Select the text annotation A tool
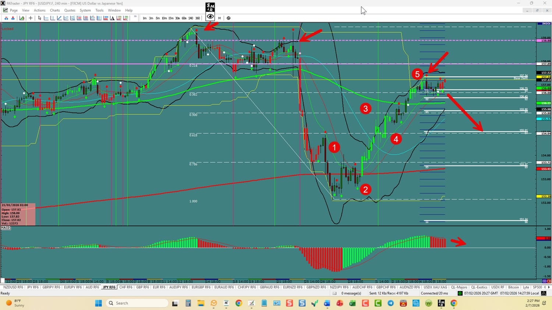 click(x=112, y=18)
